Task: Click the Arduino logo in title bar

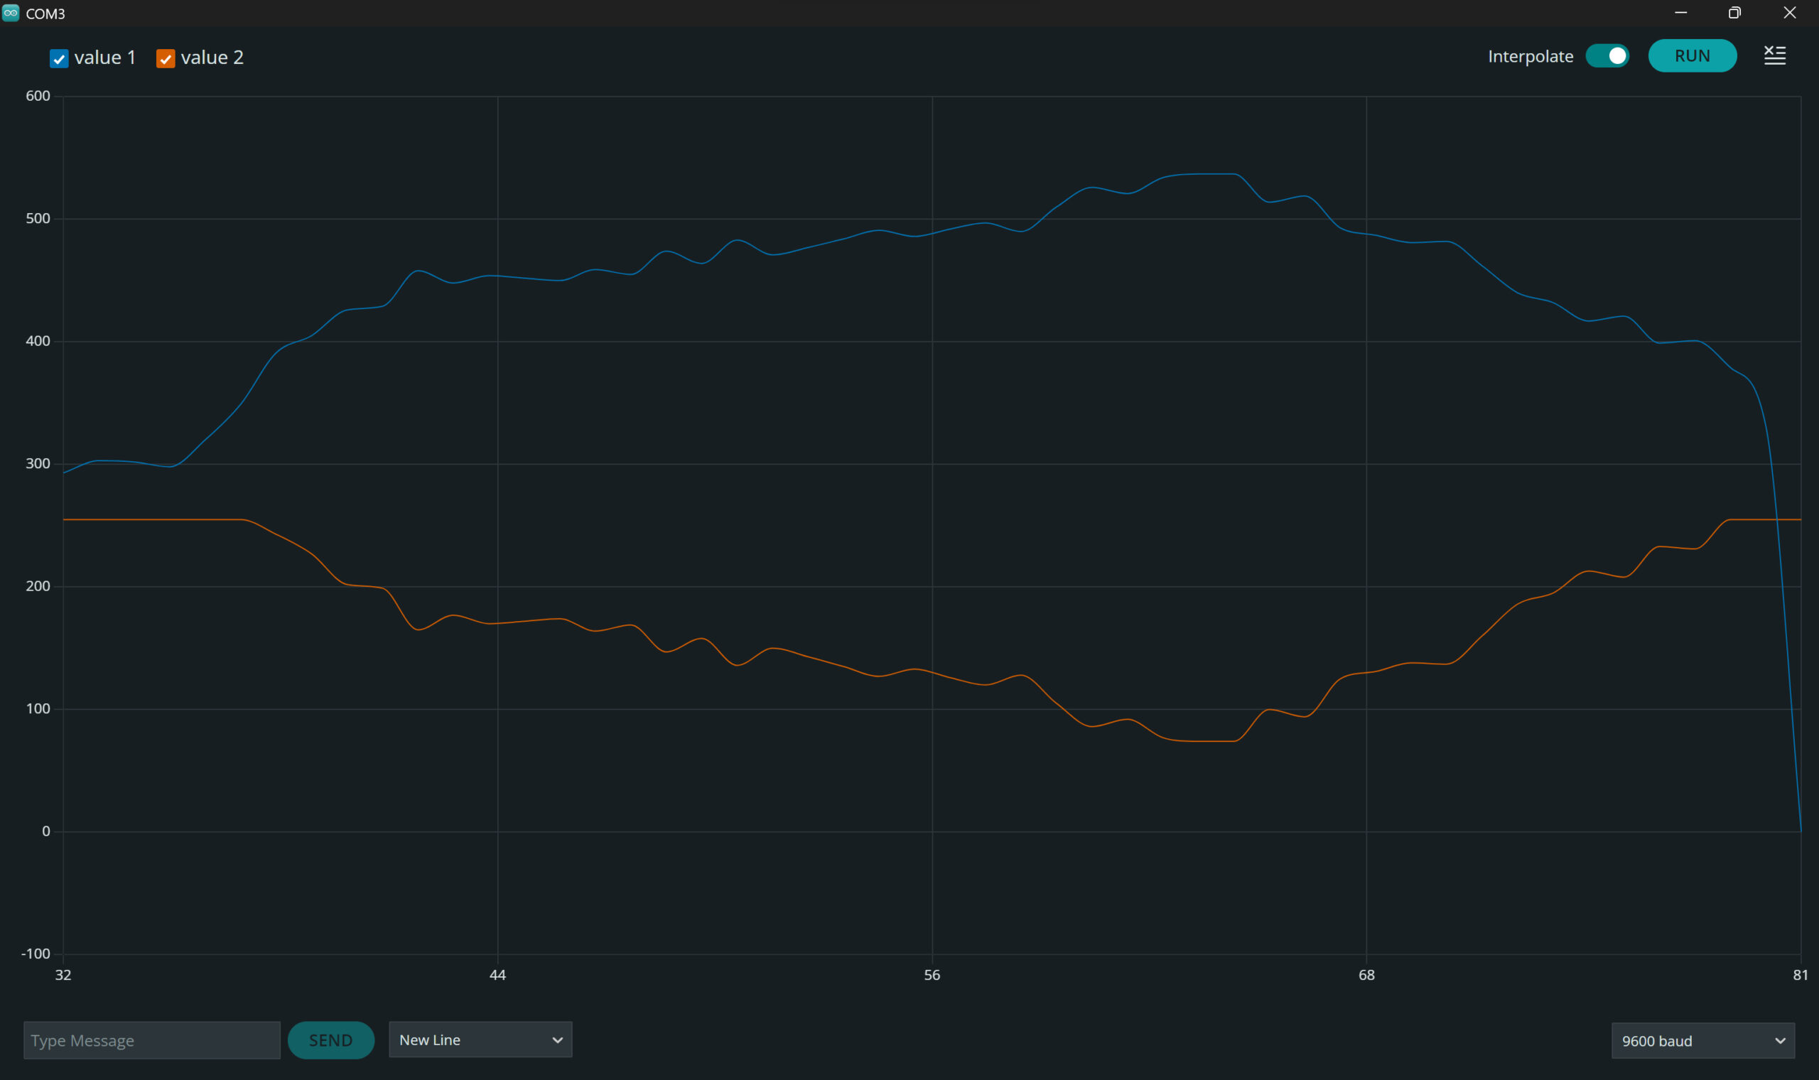Action: click(x=11, y=13)
